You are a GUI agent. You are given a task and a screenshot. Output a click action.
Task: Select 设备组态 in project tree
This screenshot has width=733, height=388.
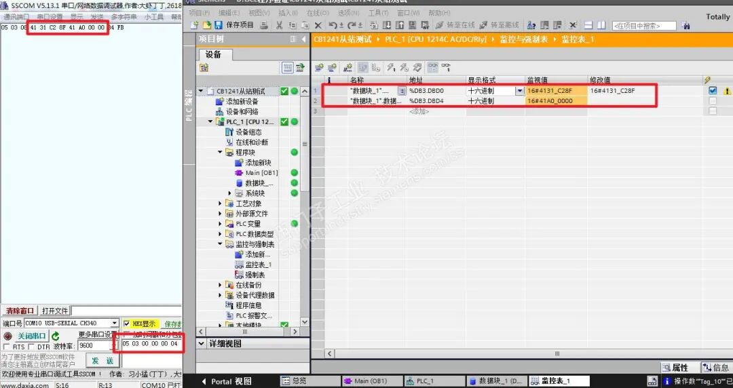point(248,132)
